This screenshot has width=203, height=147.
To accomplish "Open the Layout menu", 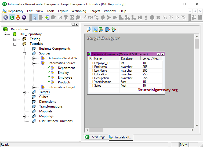I will click(63, 11).
